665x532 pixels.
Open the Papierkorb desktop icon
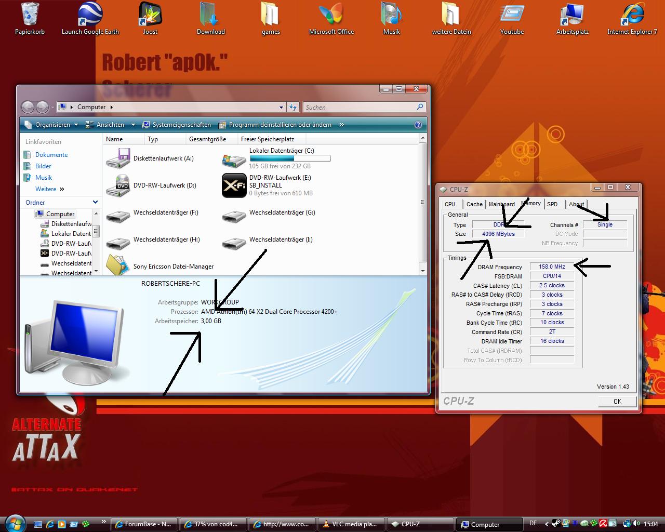(30, 18)
